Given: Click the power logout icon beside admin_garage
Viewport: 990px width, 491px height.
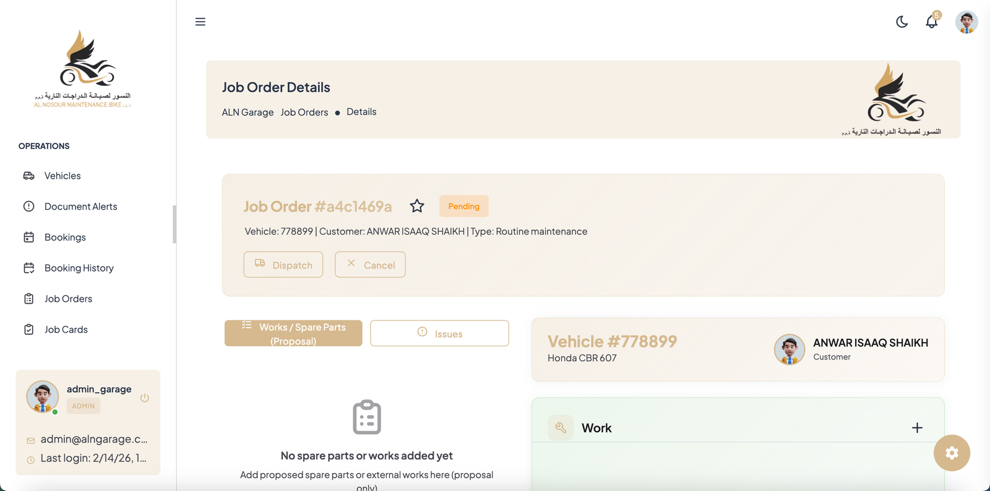Looking at the screenshot, I should pyautogui.click(x=145, y=398).
